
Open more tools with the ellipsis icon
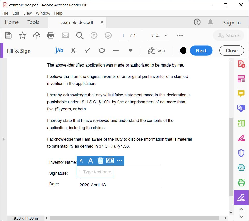(x=179, y=36)
